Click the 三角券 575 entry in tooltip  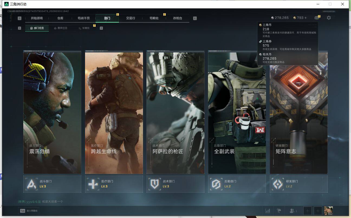[x=288, y=45]
